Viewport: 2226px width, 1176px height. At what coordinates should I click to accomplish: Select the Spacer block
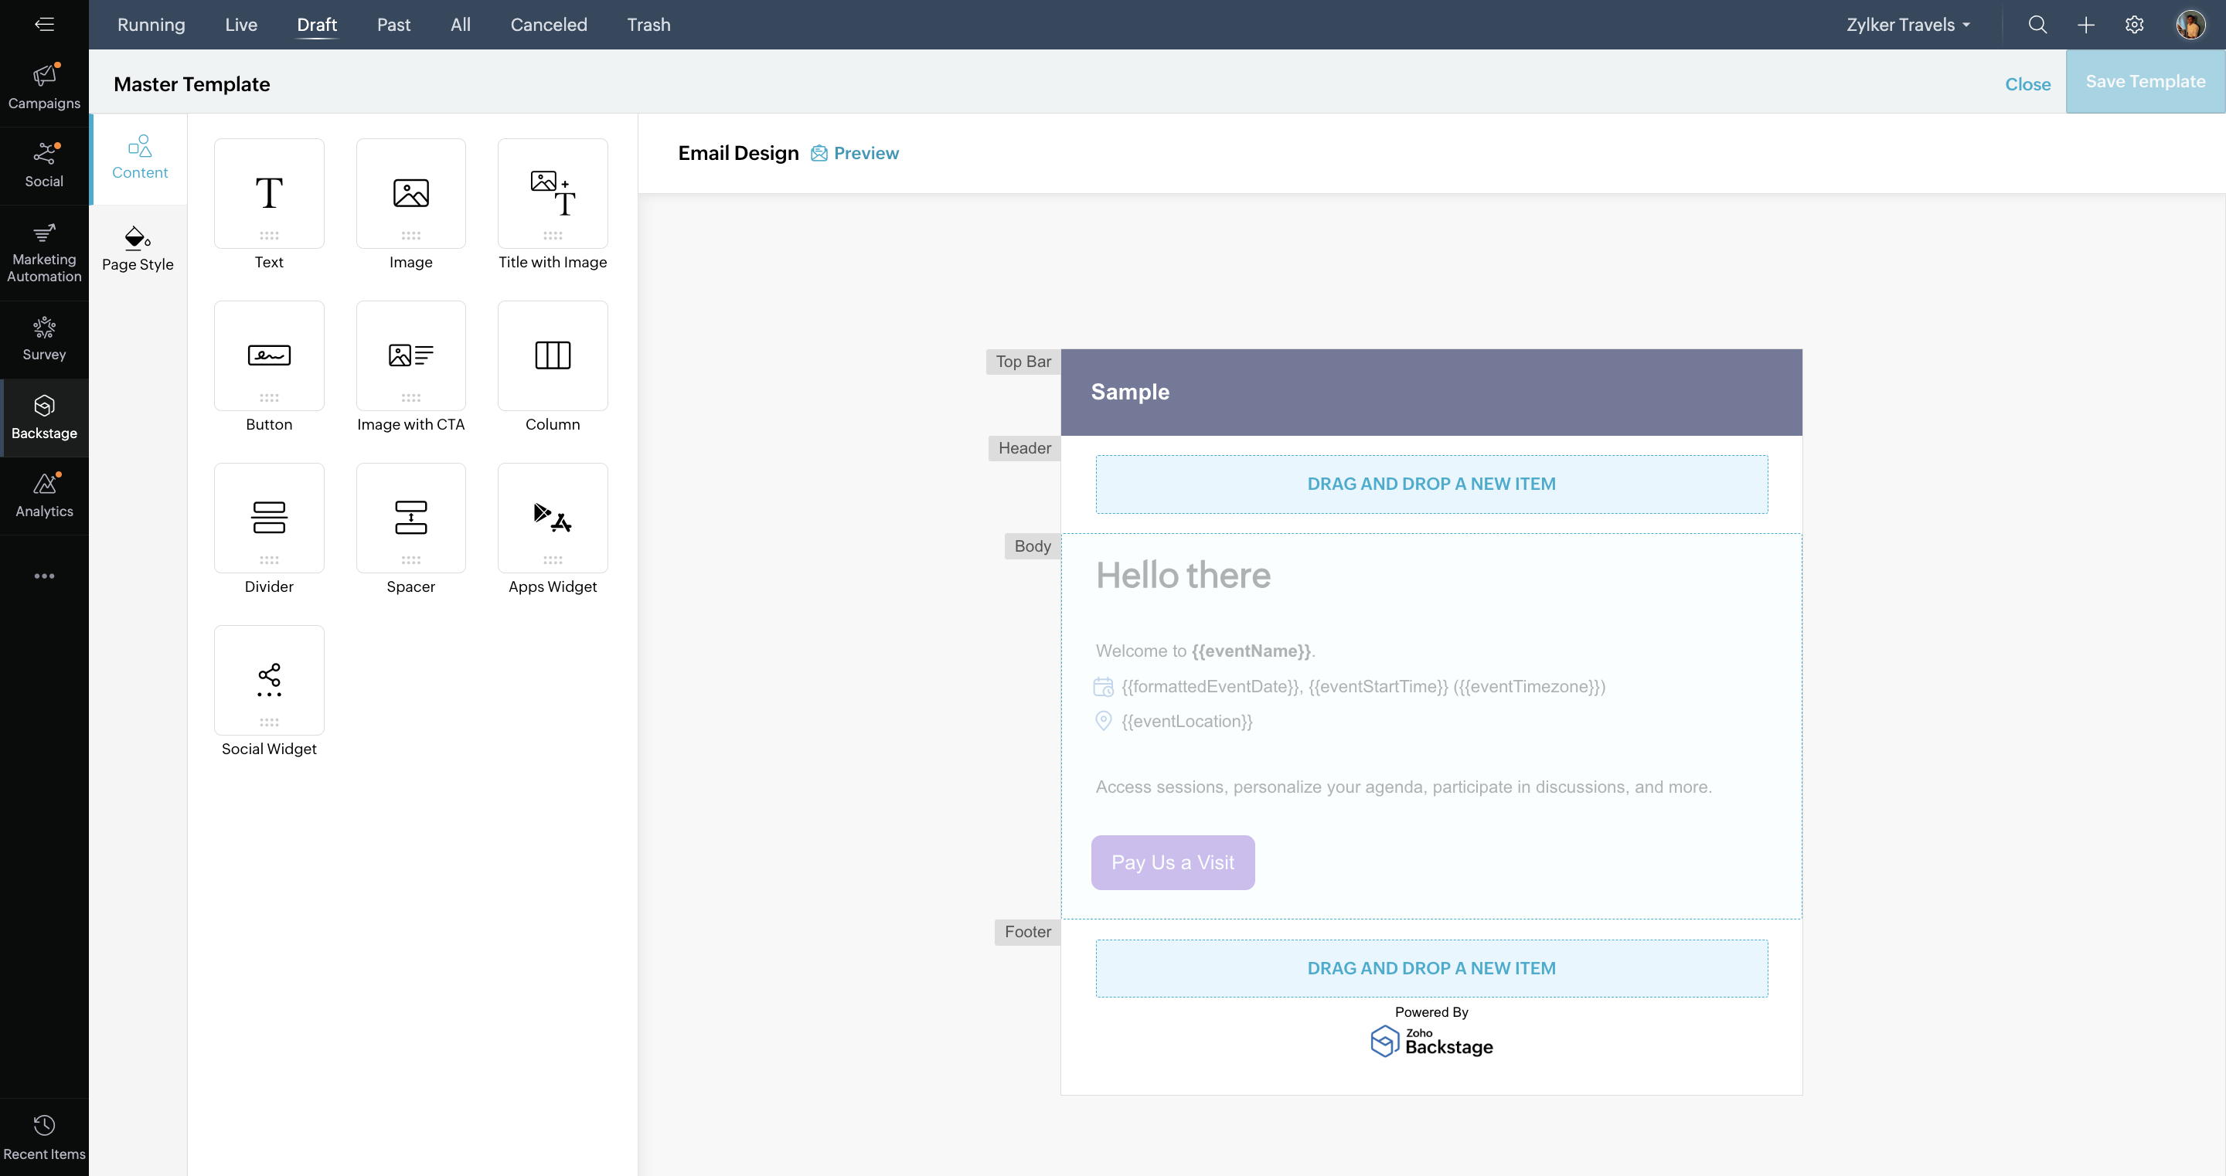coord(410,518)
